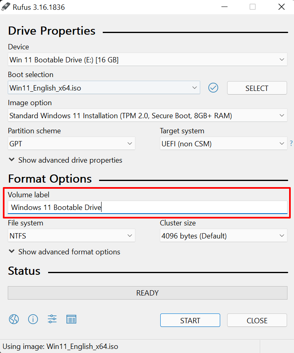Open the Cluster size dropdown
The width and height of the screenshot is (294, 353).
[223, 236]
